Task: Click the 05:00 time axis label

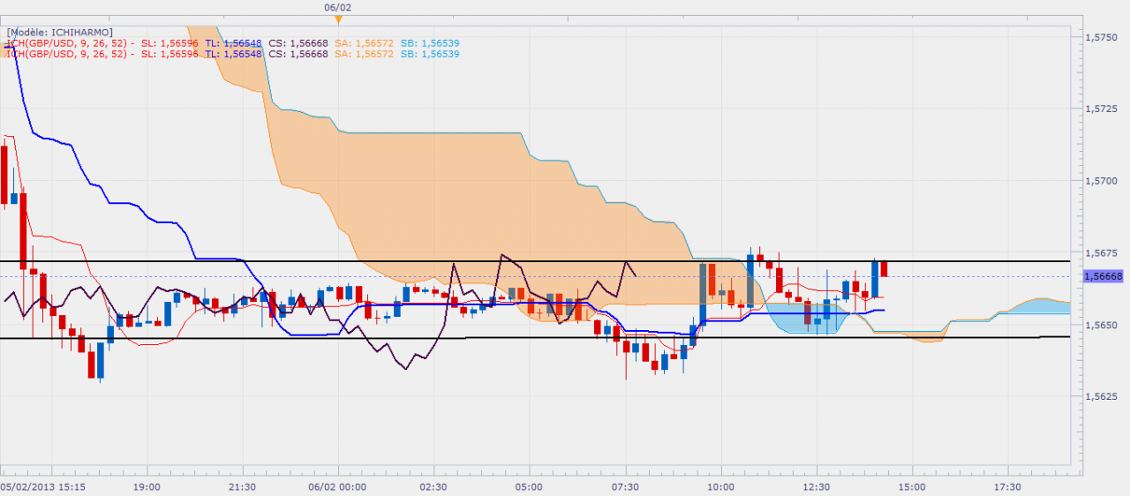Action: [530, 486]
